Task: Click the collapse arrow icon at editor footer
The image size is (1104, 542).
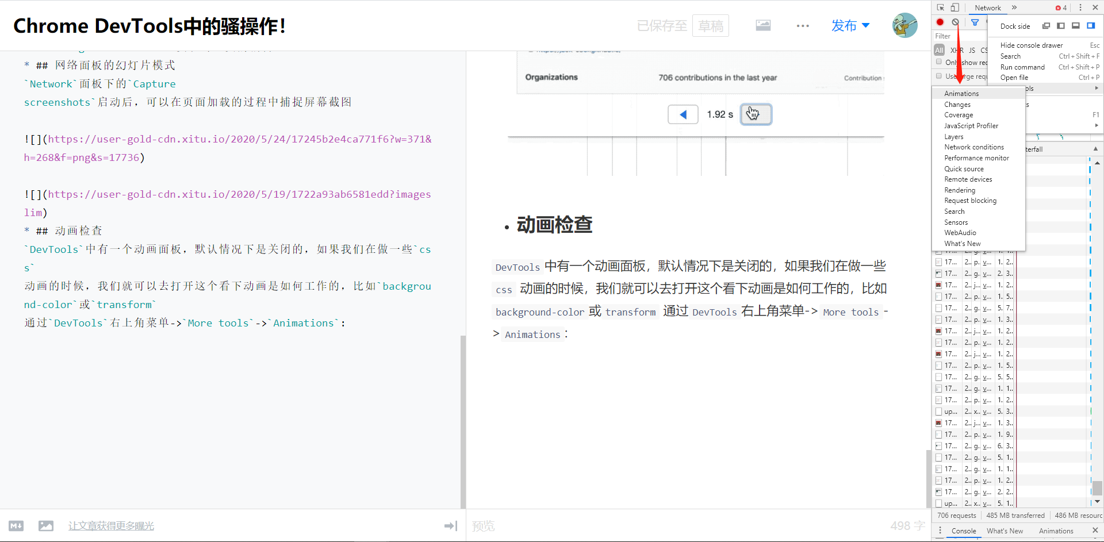Action: (x=451, y=526)
